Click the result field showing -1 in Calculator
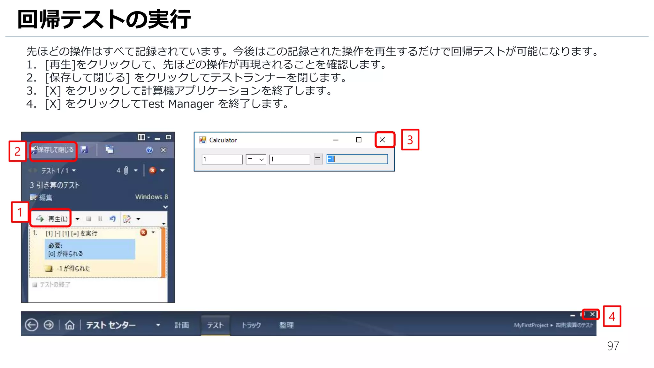The height and width of the screenshot is (368, 654). pyautogui.click(x=357, y=159)
